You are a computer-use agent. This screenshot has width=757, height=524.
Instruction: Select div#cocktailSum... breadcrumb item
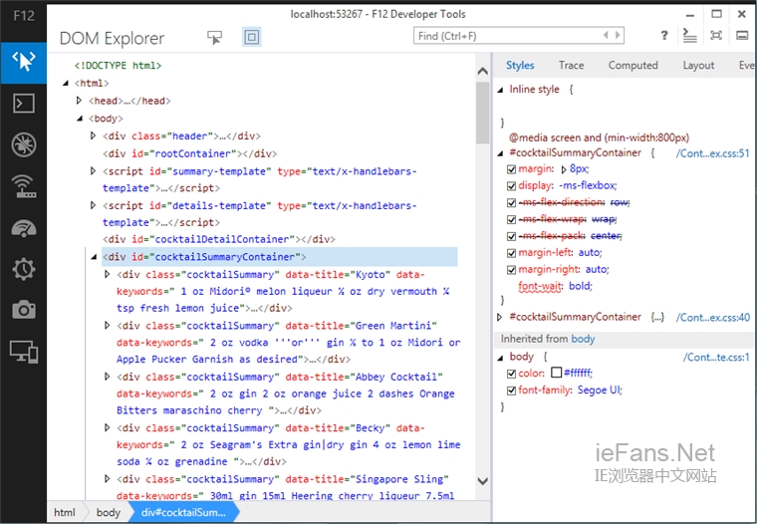[183, 512]
